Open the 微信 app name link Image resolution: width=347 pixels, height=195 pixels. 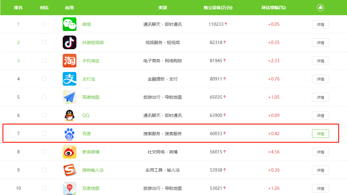tap(86, 24)
